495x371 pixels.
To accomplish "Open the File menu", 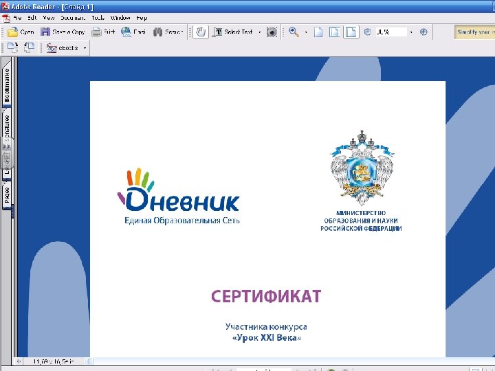I will (17, 18).
